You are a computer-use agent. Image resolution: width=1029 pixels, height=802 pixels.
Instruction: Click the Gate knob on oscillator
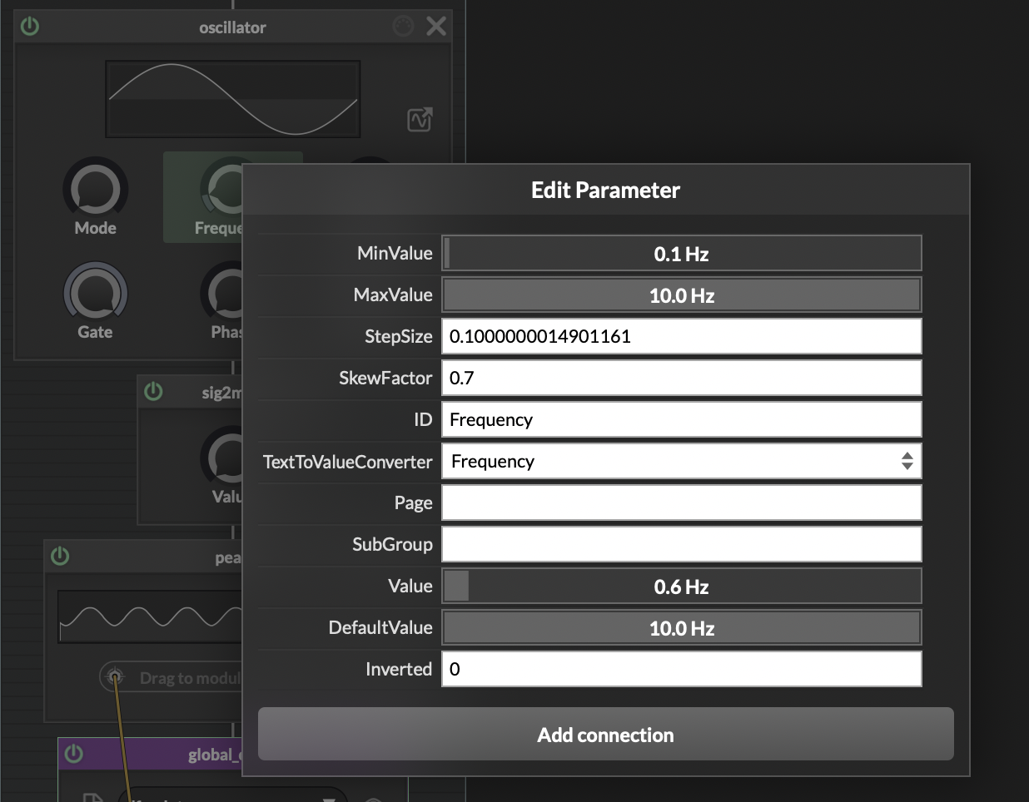tap(95, 293)
